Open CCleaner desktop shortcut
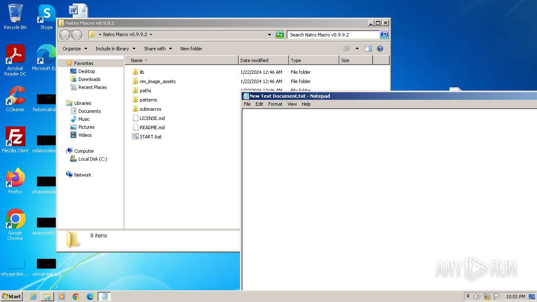 (15, 99)
